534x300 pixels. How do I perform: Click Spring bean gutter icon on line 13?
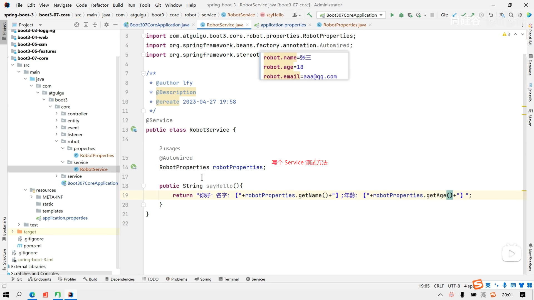tap(134, 129)
